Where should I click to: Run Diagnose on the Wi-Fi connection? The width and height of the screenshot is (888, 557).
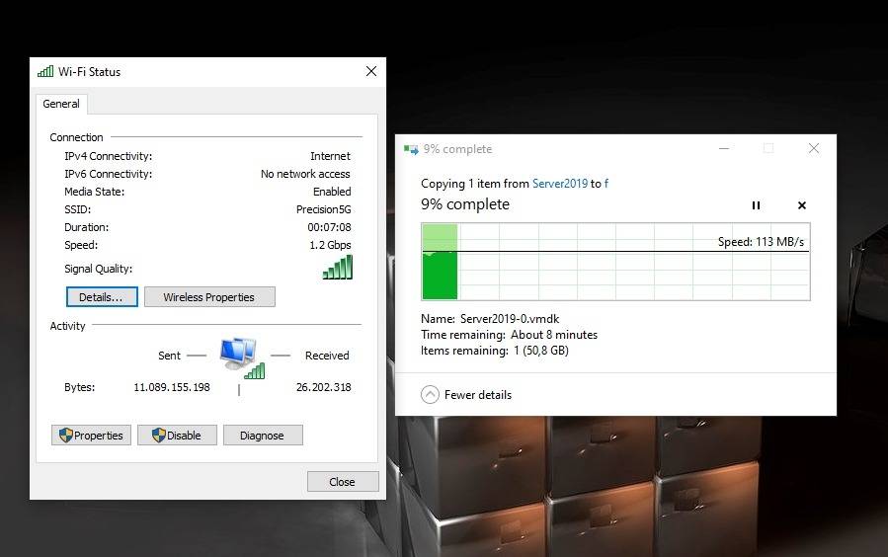(x=263, y=436)
